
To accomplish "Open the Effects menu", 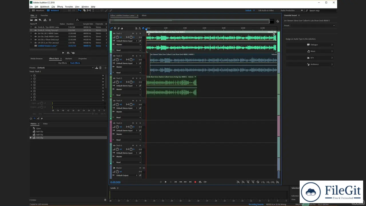I will point(60,7).
